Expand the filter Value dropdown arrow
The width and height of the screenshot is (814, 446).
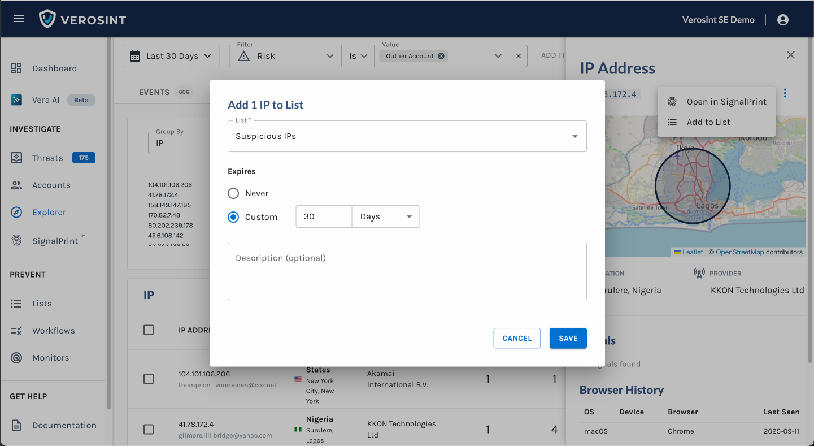click(x=498, y=56)
